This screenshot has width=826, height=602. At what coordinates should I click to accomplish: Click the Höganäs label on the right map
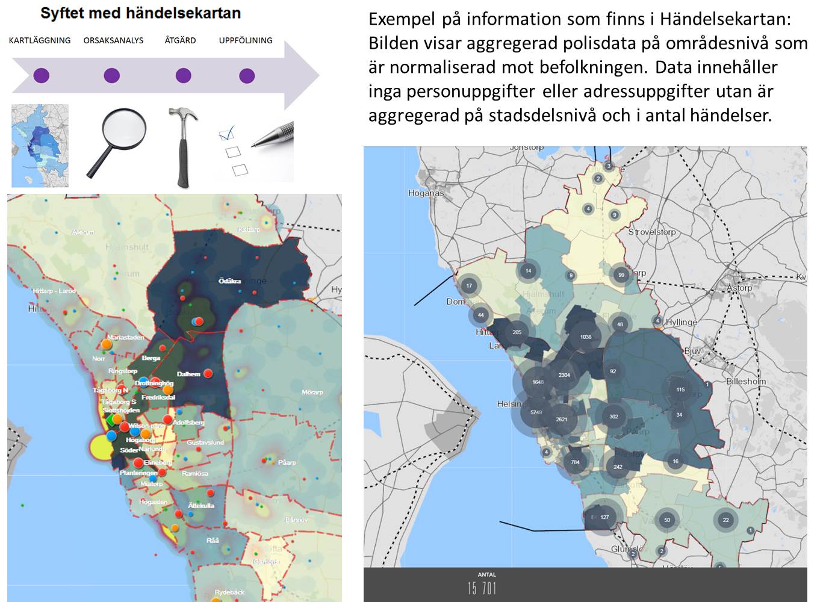(x=426, y=193)
